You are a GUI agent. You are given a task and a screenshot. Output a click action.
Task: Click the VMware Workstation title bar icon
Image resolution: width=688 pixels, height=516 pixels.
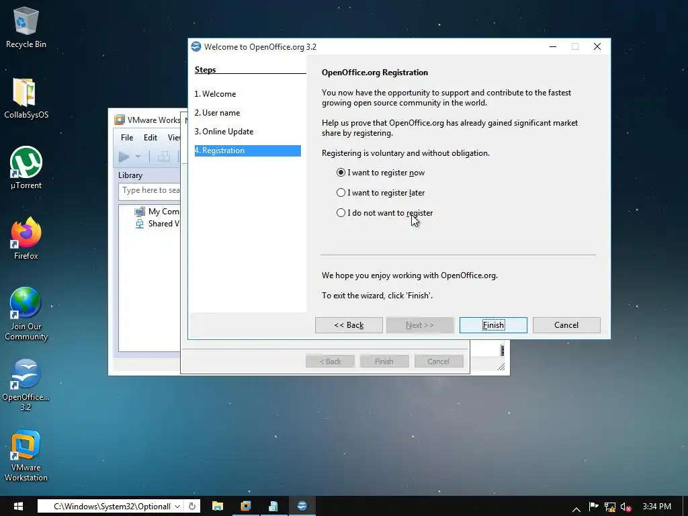(x=119, y=120)
